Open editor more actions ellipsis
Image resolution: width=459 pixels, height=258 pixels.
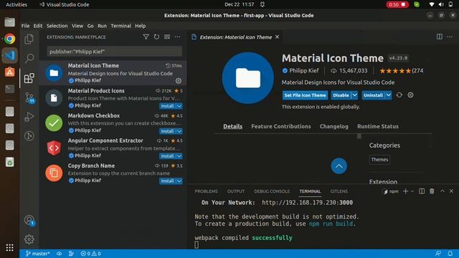coord(450,37)
